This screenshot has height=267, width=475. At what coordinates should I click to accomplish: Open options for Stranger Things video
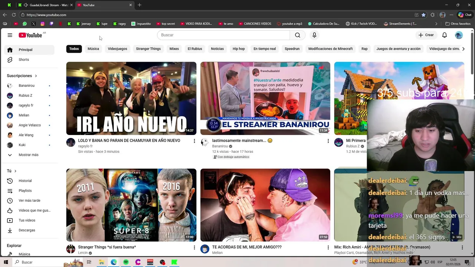[194, 247]
